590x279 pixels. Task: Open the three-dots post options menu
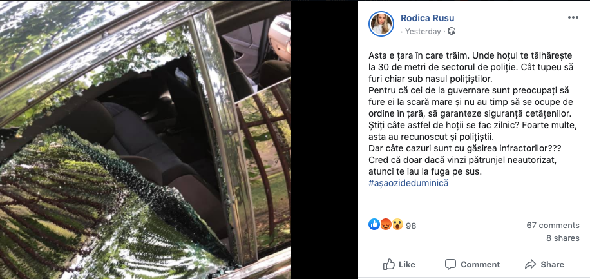point(573,17)
